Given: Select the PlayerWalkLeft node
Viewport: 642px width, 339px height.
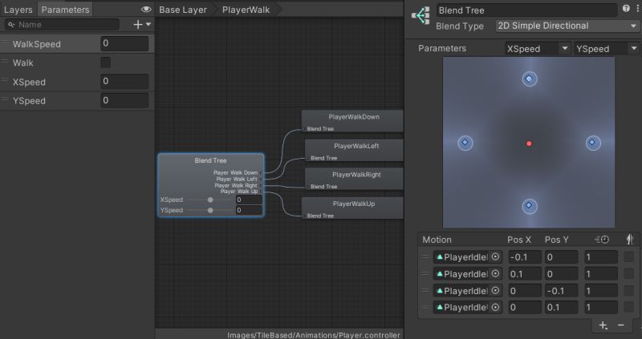Looking at the screenshot, I should (x=354, y=150).
